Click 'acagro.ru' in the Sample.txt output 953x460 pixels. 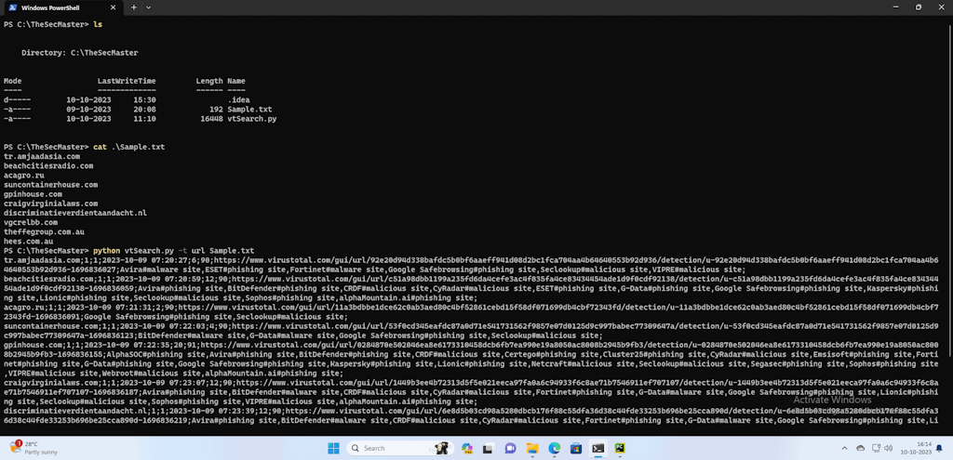point(23,176)
